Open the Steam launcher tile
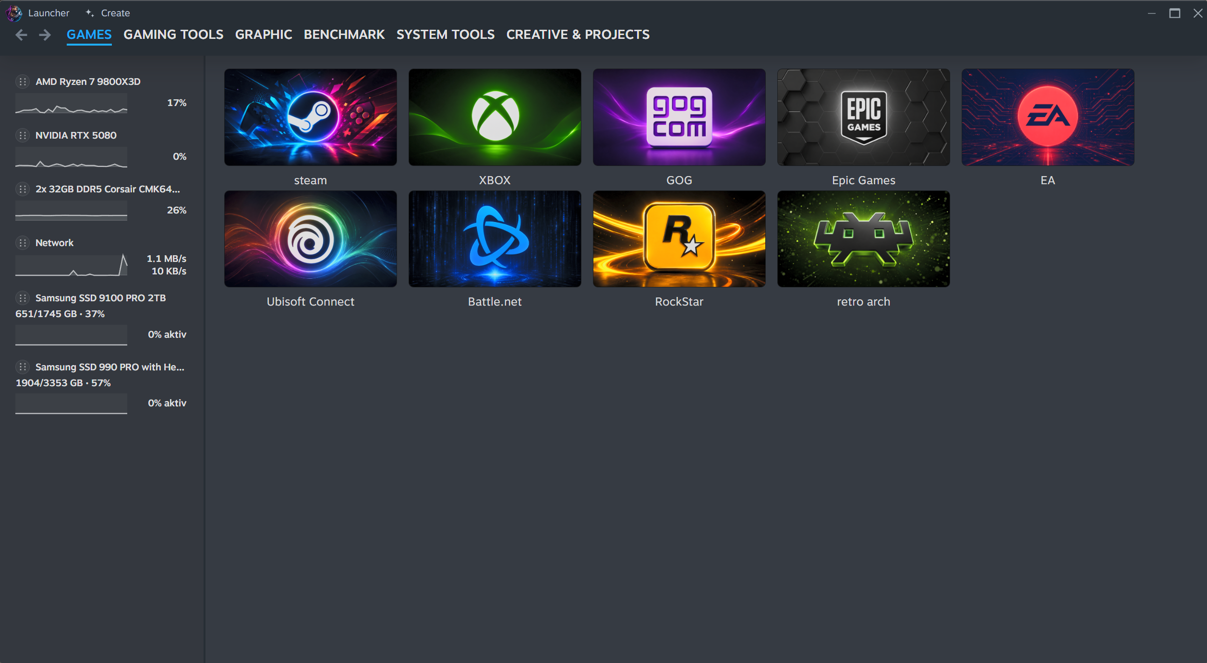 311,117
